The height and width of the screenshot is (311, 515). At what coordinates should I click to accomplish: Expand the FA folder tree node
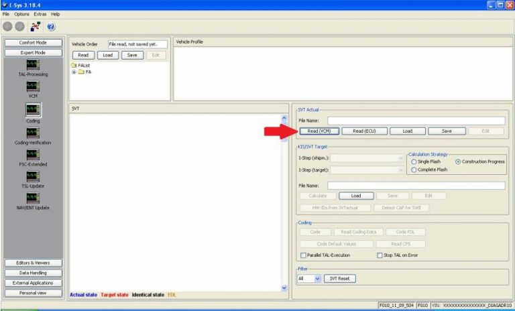74,72
